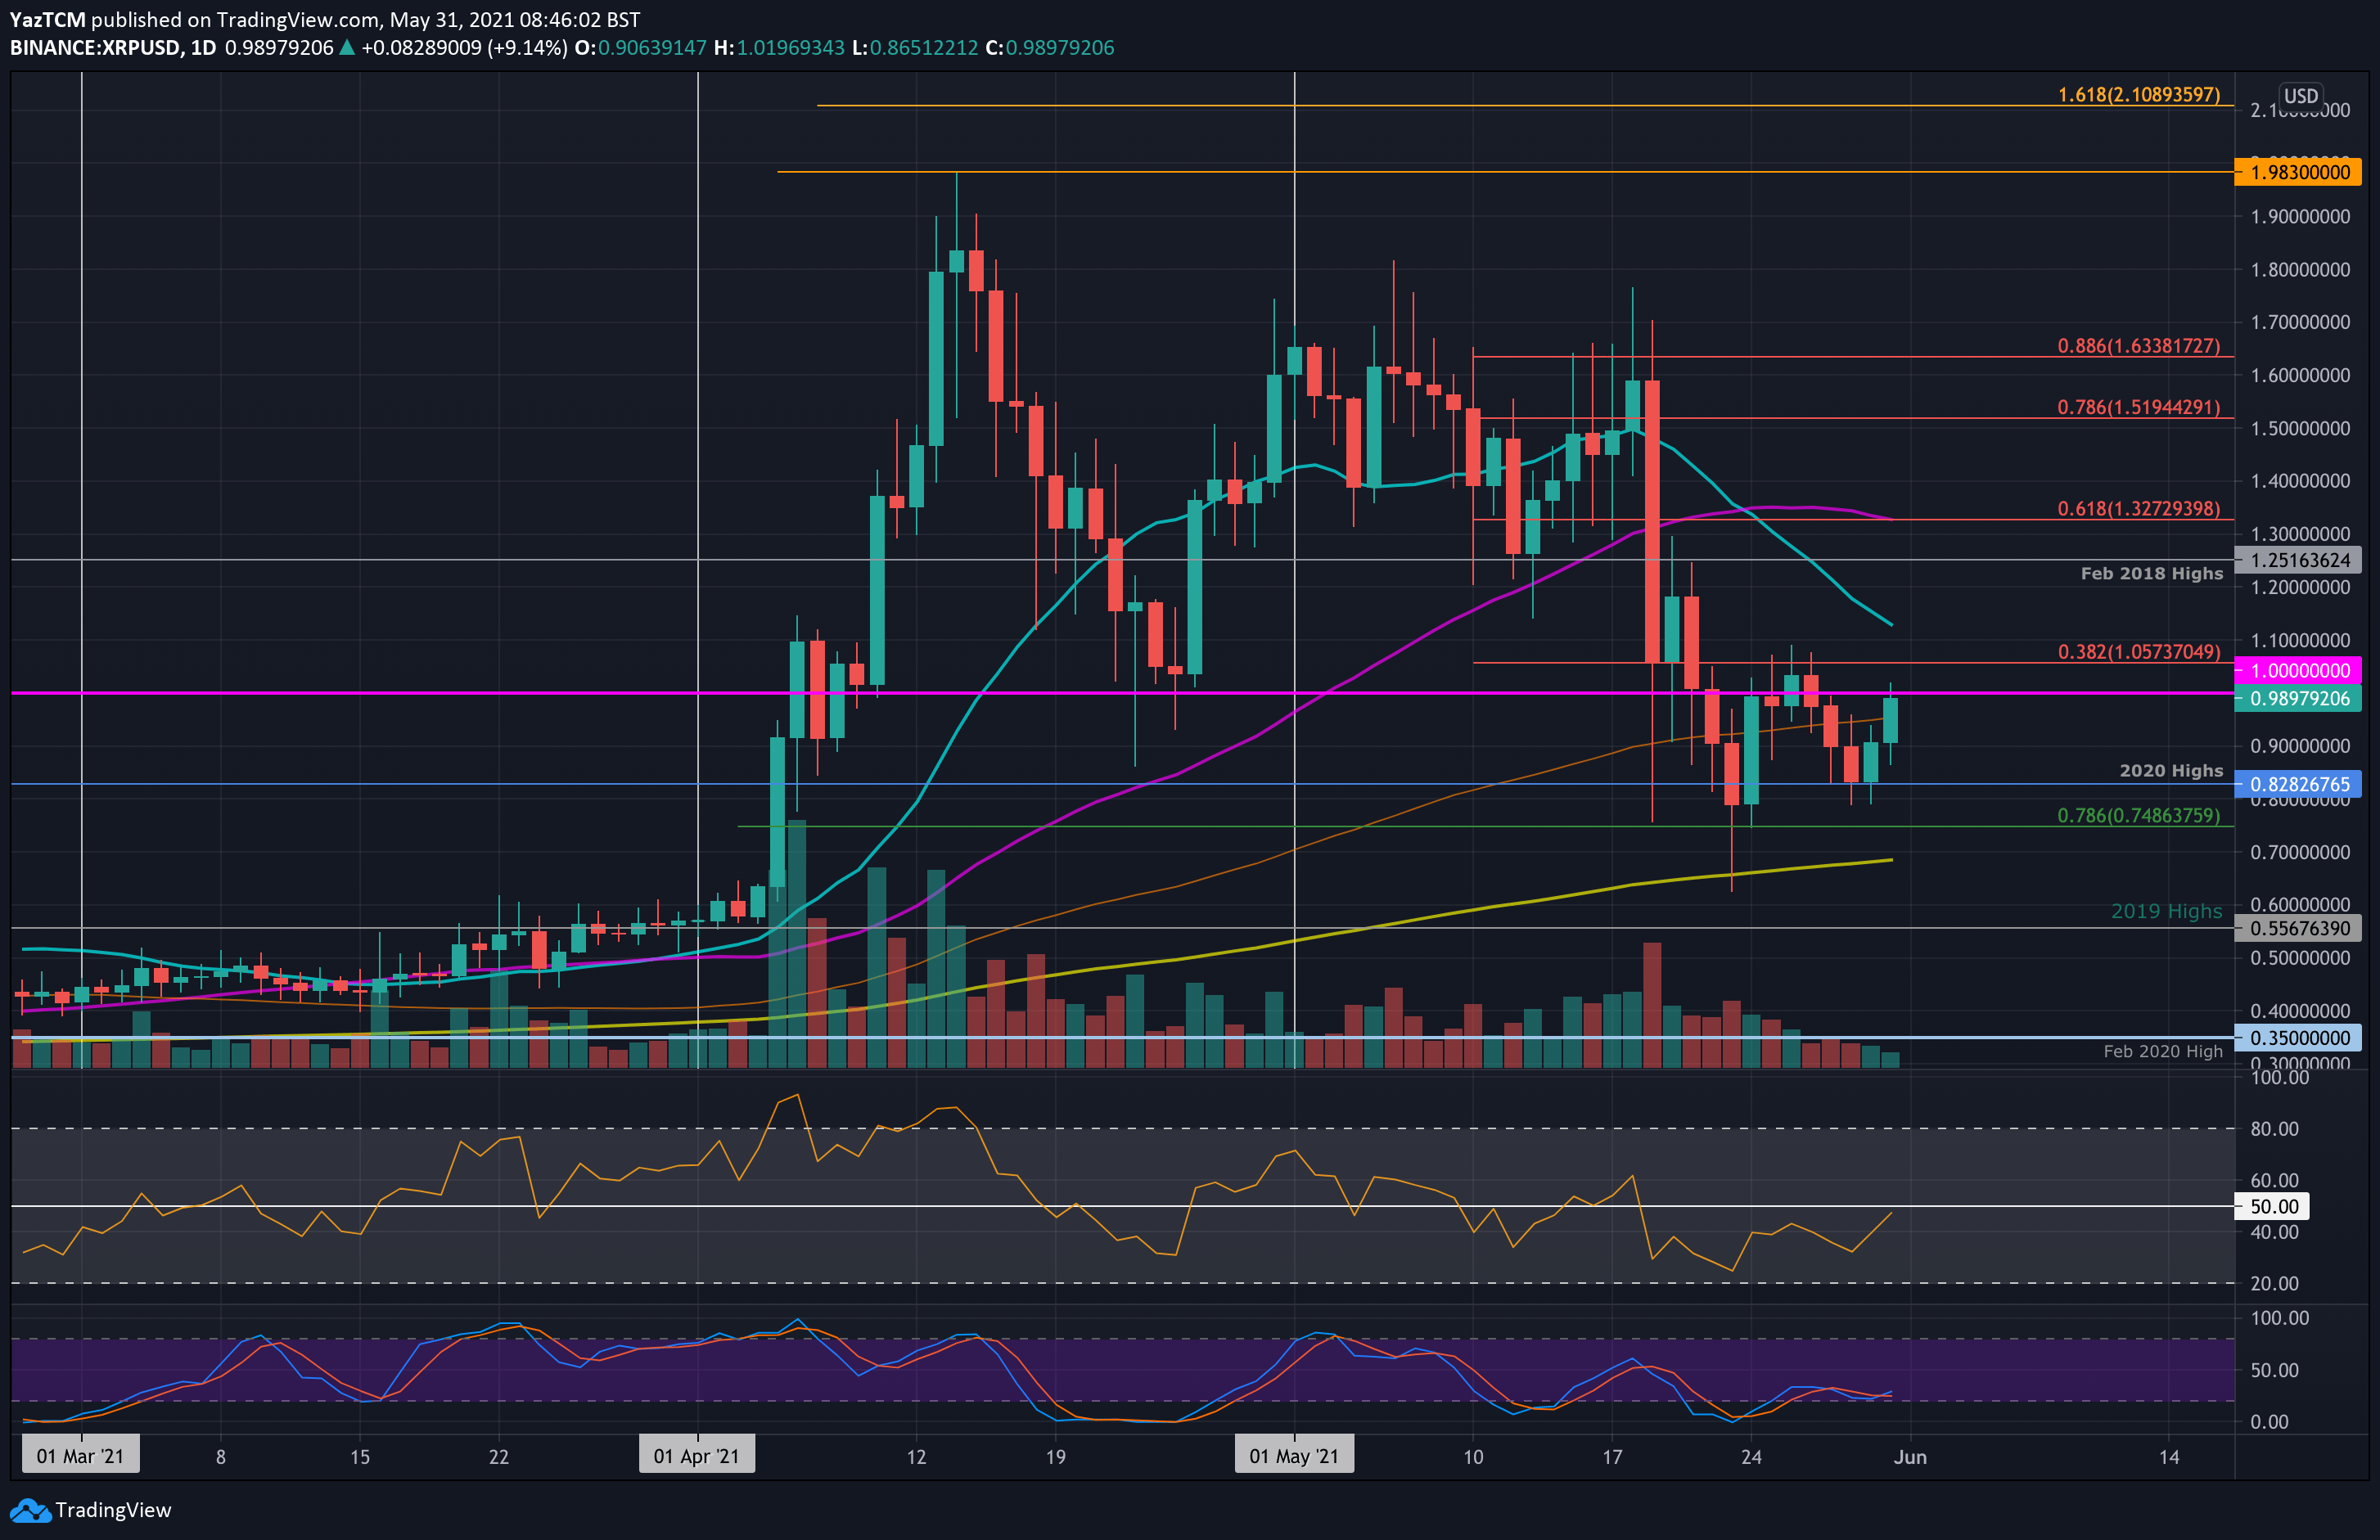
Task: Click the 01 Mar '21 date marker
Action: [80, 1456]
